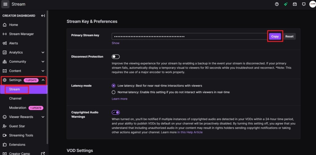This screenshot has height=155, width=316.
Task: Reset the primary stream key
Action: tap(289, 36)
